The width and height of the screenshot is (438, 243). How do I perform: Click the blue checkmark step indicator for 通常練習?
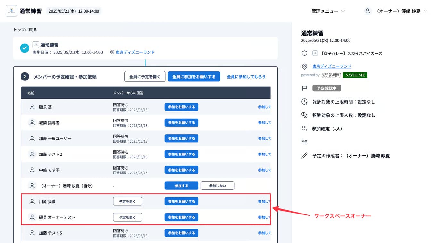(x=24, y=48)
